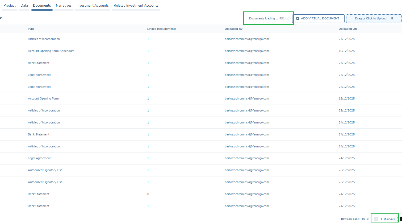This screenshot has width=402, height=223.
Task: Go to Related Investment Accounts tab
Action: click(x=136, y=6)
